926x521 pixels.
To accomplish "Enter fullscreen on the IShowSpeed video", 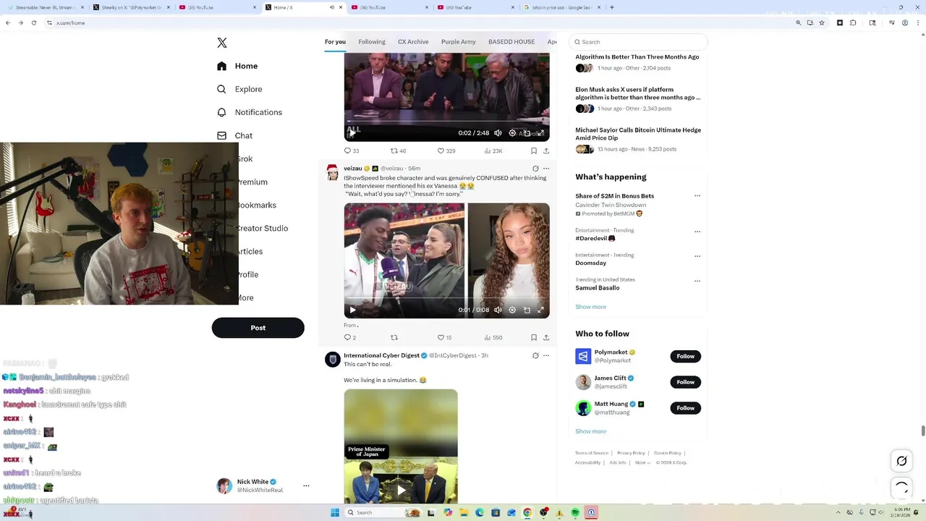I will pos(540,310).
